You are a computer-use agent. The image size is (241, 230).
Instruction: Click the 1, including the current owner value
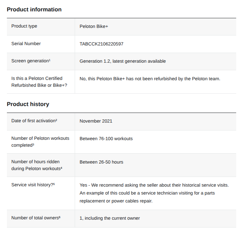coord(110,218)
